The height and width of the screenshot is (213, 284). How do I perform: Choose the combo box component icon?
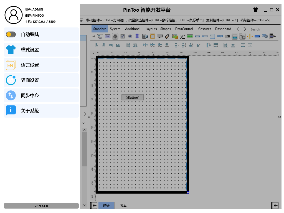[145, 36]
